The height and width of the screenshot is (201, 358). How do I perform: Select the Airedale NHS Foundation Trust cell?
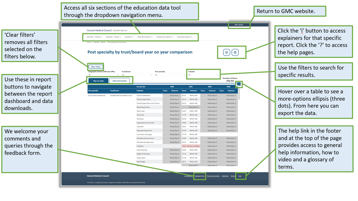point(121,95)
